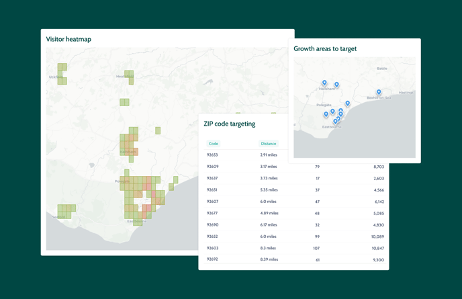Screen dimensions: 462x299
Task: Select ZIP code 92609
Action: [x=212, y=167]
